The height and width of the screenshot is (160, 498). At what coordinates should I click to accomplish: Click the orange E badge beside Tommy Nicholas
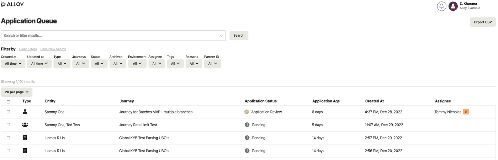tap(466, 112)
